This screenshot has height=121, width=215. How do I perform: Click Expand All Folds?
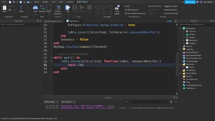pyautogui.click(x=170, y=10)
